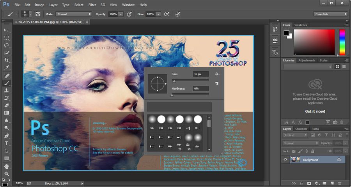Open the Filter menu
Image resolution: width=351 pixels, height=187 pixels.
[92, 5]
